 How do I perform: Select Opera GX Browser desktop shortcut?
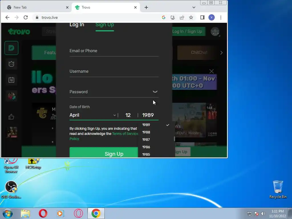(11, 166)
